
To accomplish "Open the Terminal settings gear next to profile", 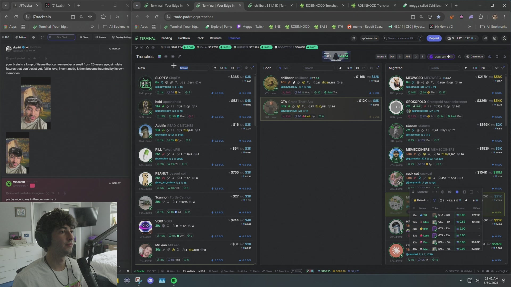I will click(x=495, y=38).
